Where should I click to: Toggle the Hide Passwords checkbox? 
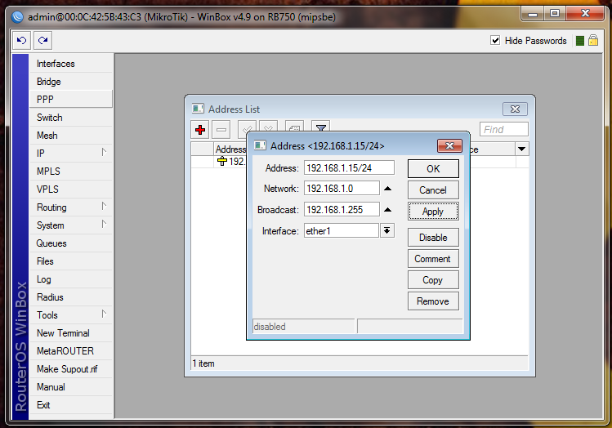(495, 40)
